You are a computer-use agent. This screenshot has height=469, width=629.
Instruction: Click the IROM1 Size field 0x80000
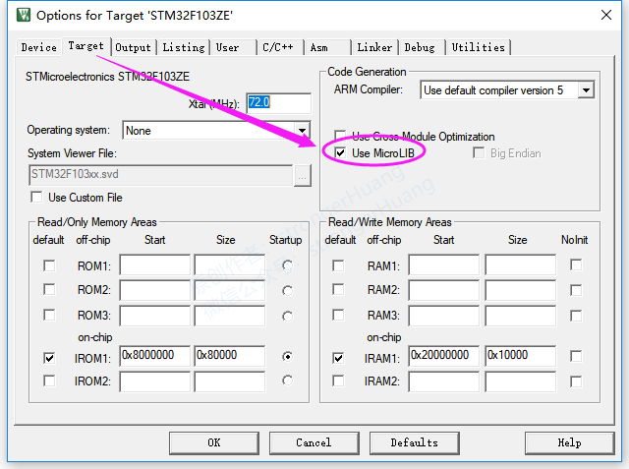pos(229,356)
